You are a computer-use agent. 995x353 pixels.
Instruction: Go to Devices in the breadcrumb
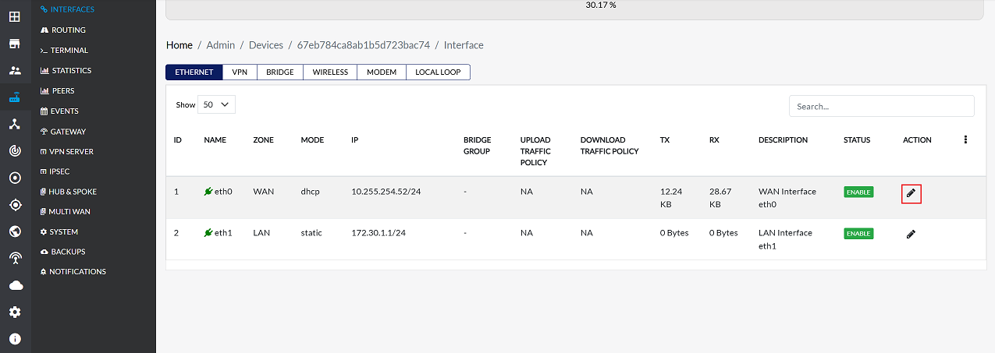266,45
